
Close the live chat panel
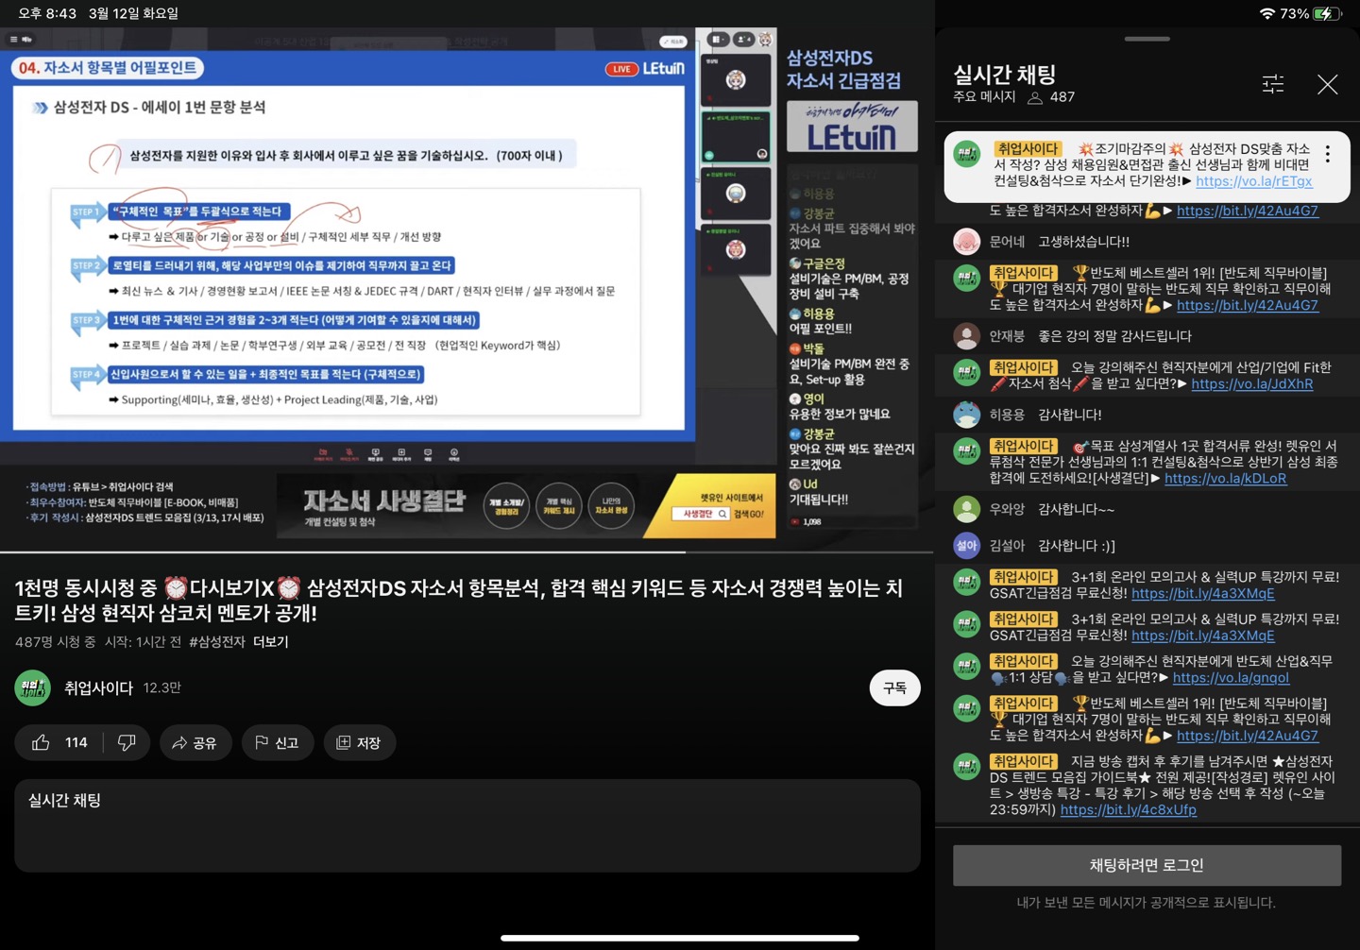pos(1327,85)
